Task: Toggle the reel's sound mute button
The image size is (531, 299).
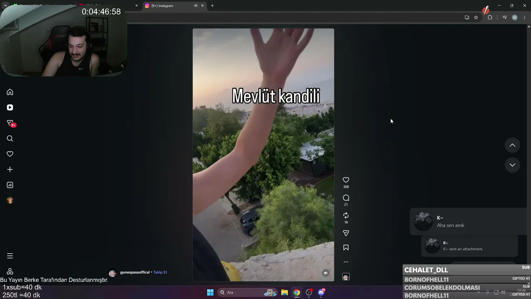Action: click(x=326, y=273)
